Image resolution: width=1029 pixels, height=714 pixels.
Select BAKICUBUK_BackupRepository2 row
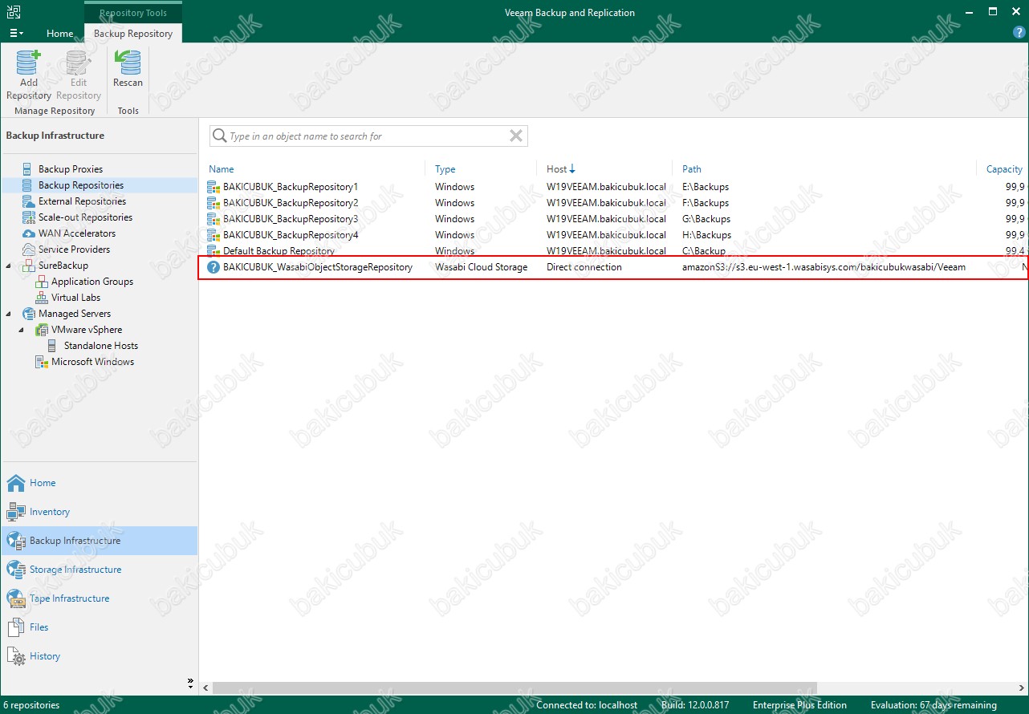(614, 203)
